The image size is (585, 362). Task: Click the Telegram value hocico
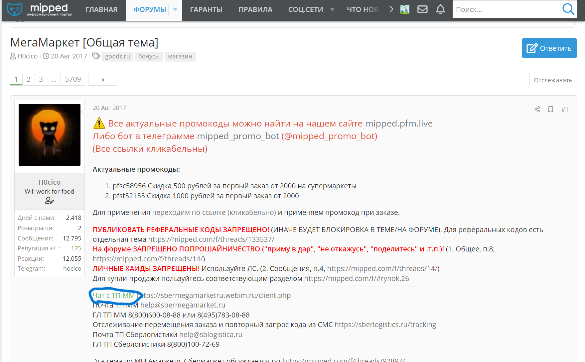[72, 269]
